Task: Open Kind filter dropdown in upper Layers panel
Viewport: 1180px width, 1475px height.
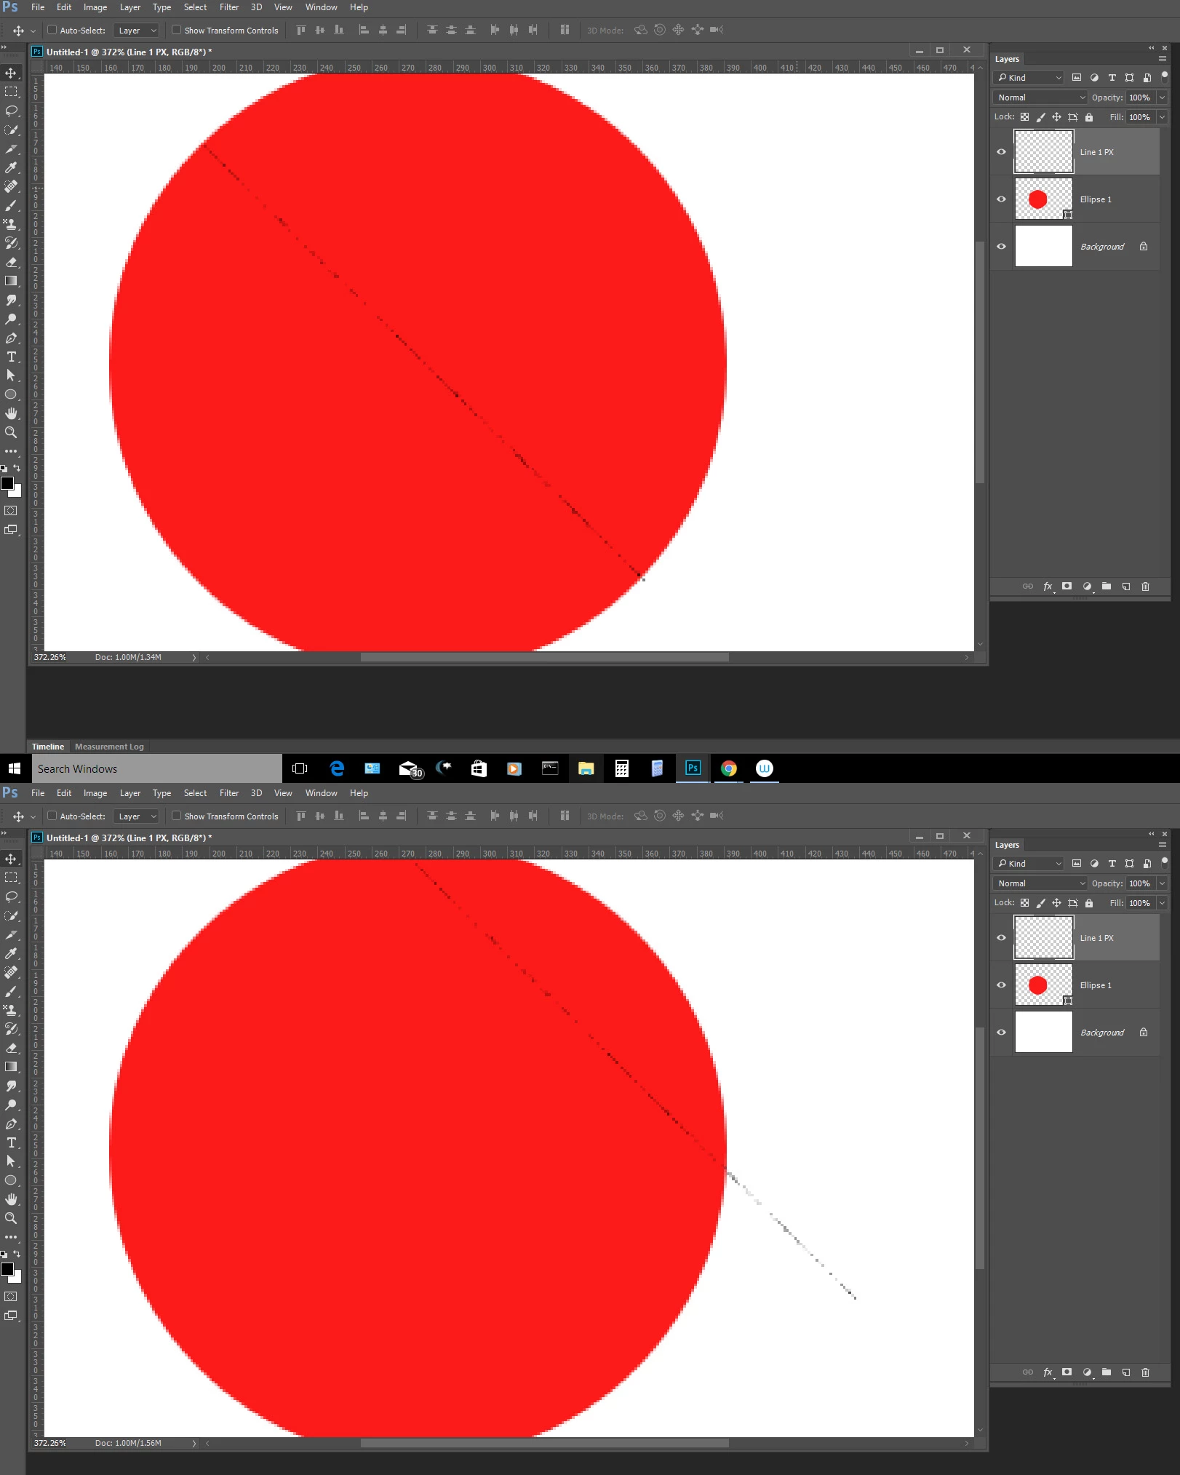Action: point(1029,78)
